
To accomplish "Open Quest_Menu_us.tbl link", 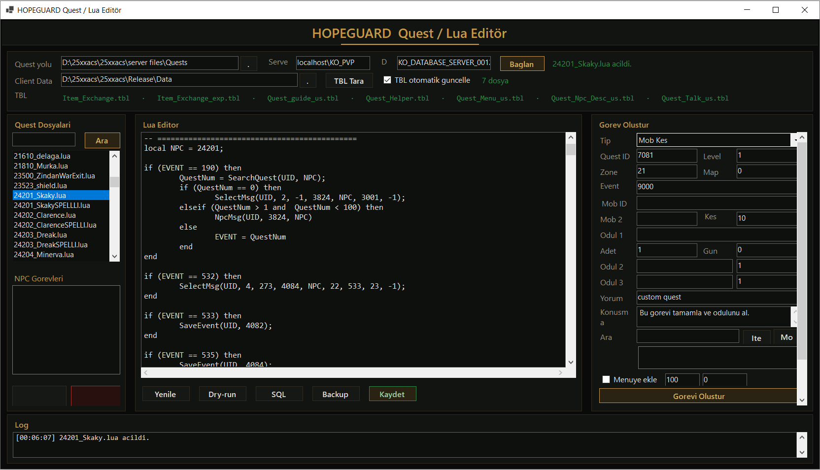I will 490,98.
